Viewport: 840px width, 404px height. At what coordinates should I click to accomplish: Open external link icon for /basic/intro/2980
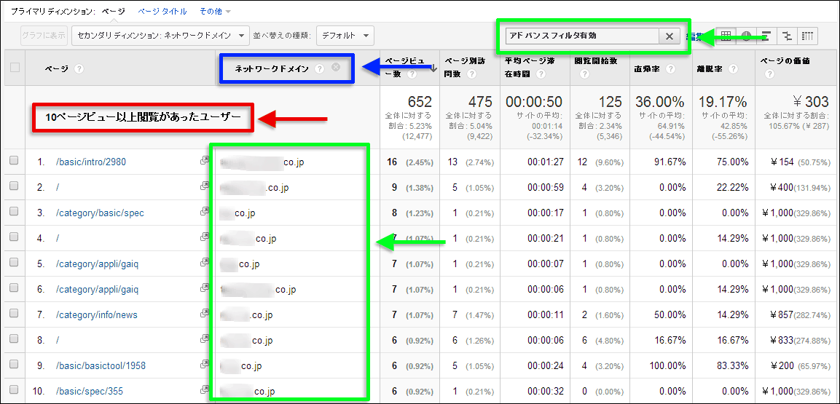205,162
